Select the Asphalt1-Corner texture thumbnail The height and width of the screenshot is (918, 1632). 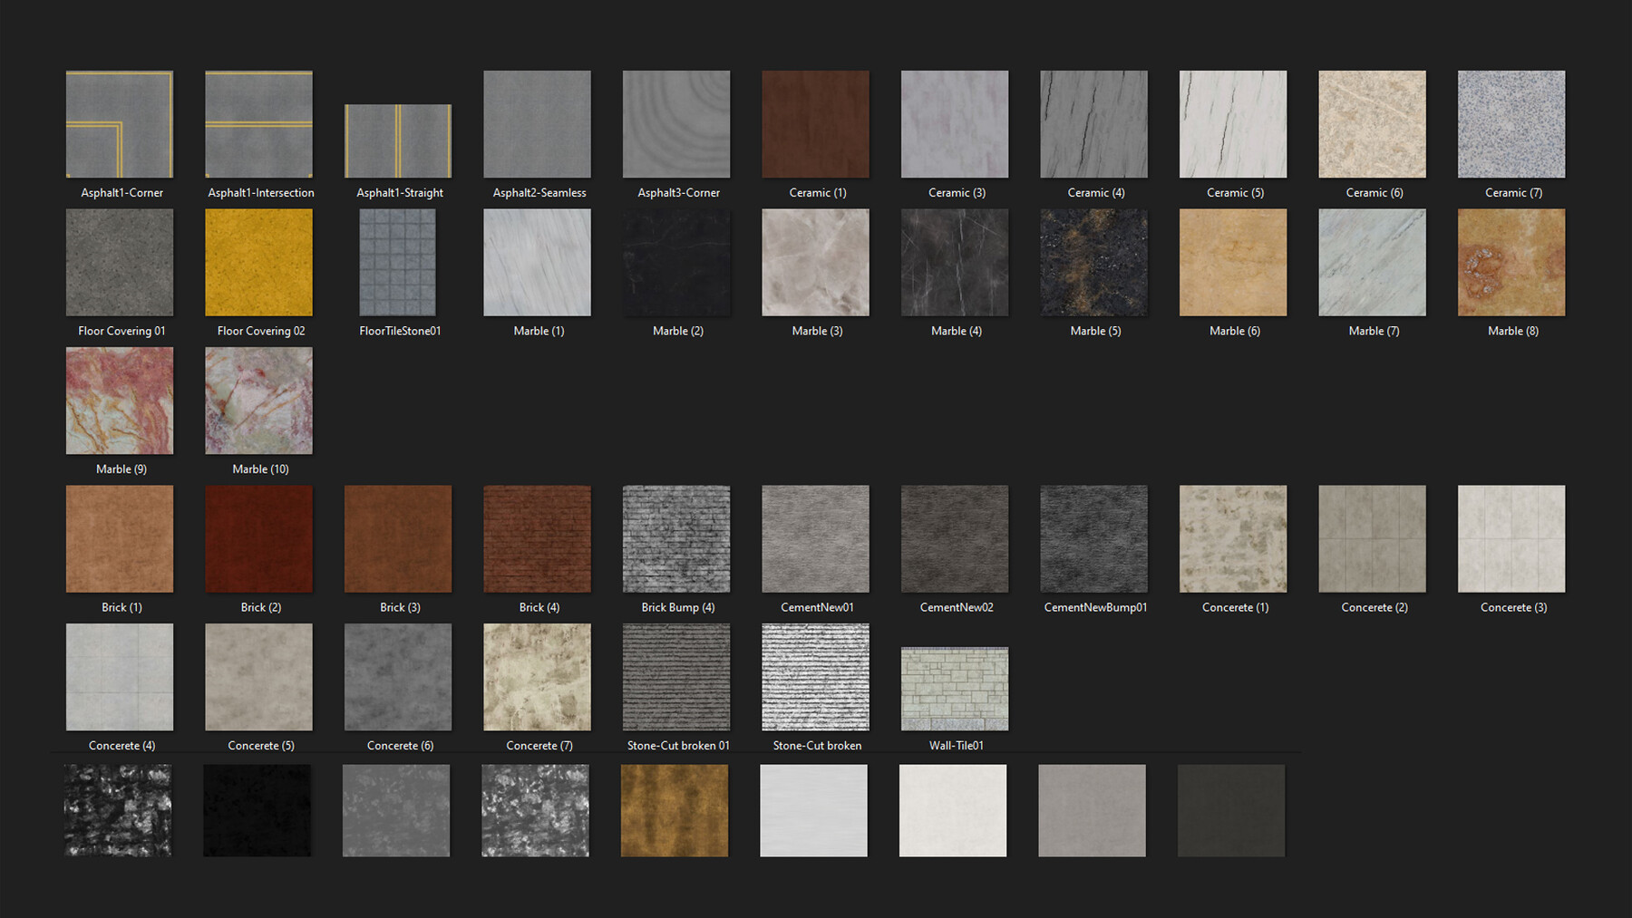coord(120,124)
